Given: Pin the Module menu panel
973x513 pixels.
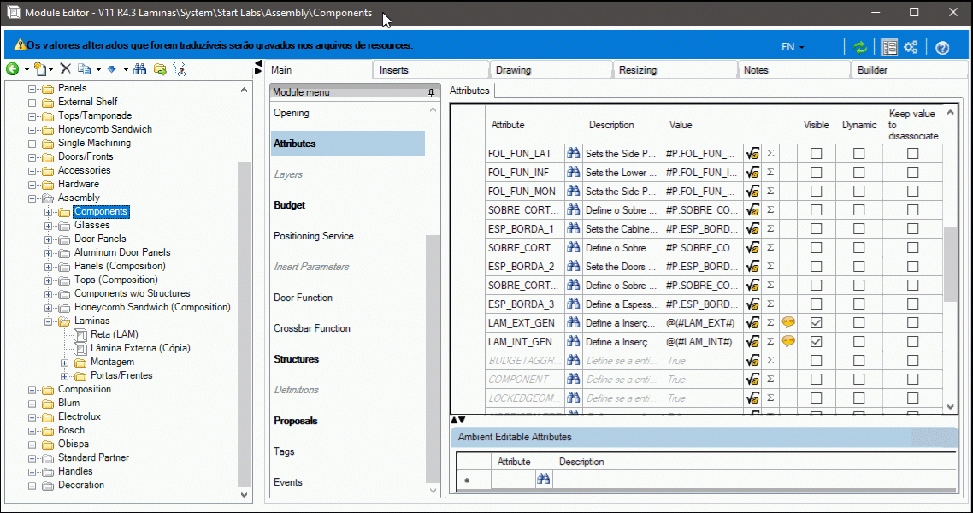Looking at the screenshot, I should (431, 92).
